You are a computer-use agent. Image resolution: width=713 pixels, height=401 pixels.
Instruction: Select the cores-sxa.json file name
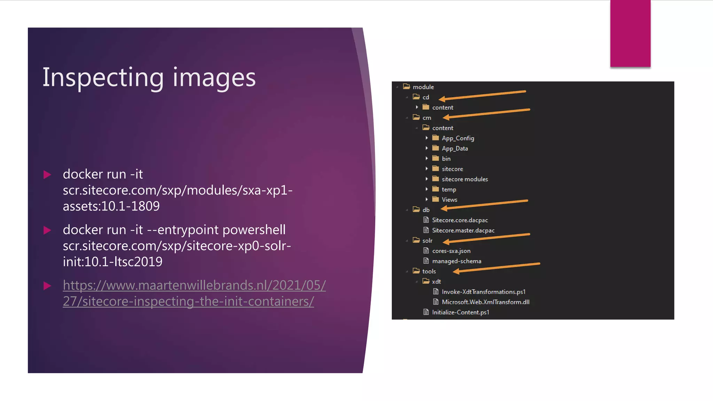(451, 251)
